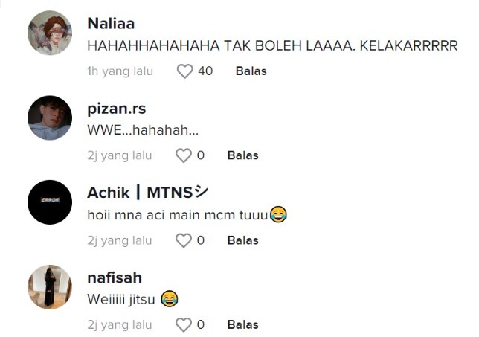Like Naliaa's comment with heart icon
The height and width of the screenshot is (337, 479).
tap(184, 71)
